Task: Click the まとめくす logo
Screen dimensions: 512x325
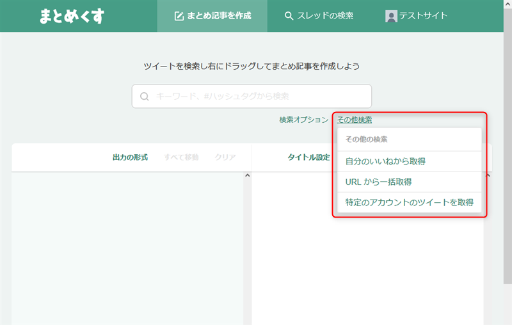Action: point(72,16)
